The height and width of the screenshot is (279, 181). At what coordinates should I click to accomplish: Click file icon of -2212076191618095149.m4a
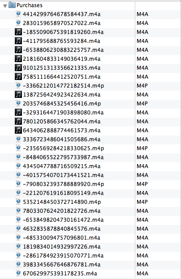(x=18, y=193)
